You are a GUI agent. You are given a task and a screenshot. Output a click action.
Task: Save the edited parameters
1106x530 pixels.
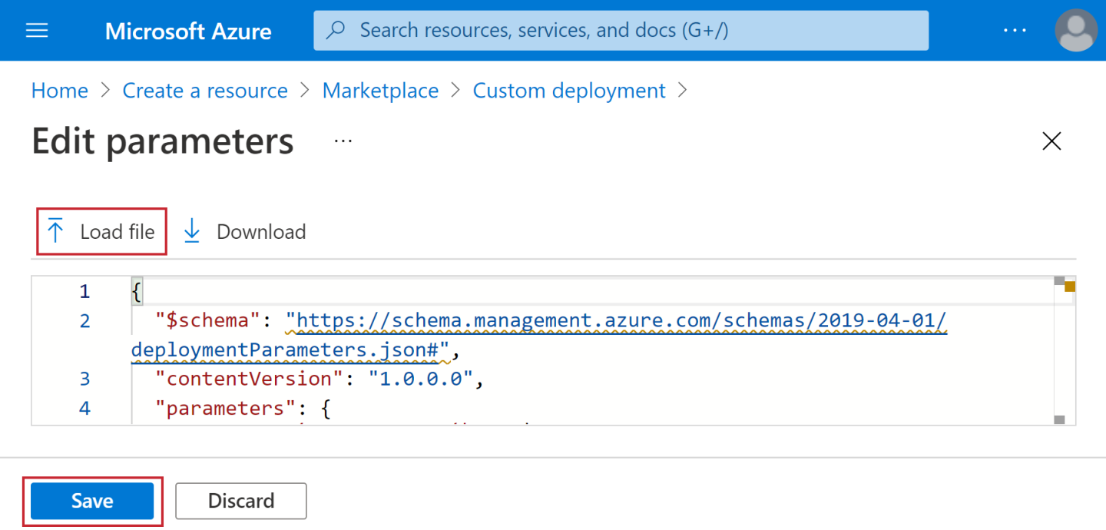pos(91,501)
